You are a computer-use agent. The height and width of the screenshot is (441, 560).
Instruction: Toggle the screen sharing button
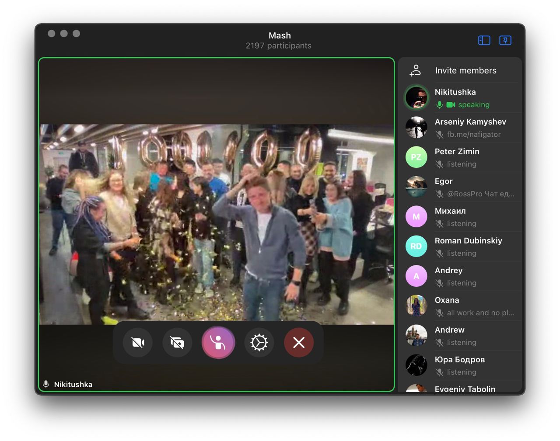click(177, 343)
